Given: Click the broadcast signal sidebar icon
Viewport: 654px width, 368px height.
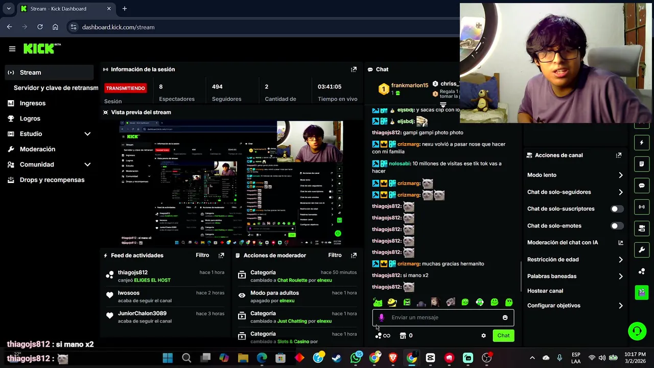Looking at the screenshot, I should point(642,207).
